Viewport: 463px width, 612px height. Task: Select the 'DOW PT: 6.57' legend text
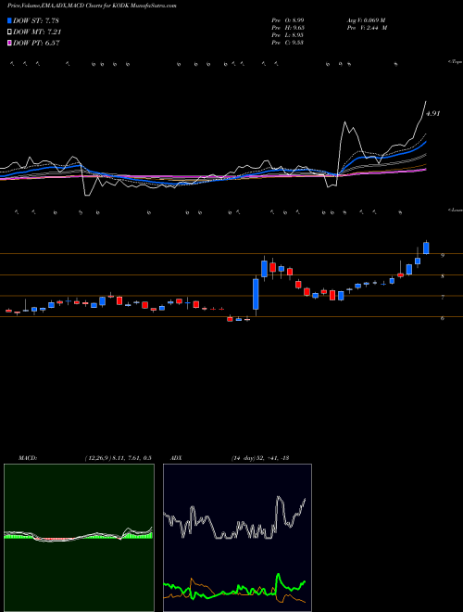tap(36, 44)
